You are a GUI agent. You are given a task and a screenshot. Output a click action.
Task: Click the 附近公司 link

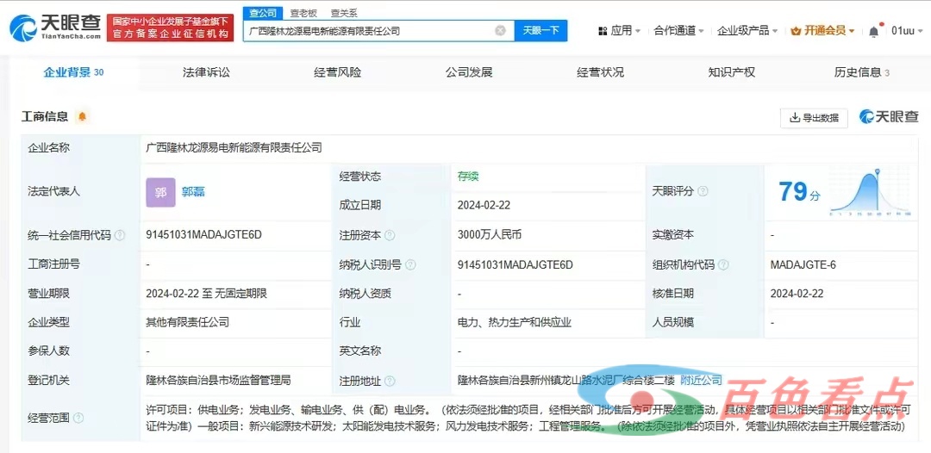(x=701, y=380)
